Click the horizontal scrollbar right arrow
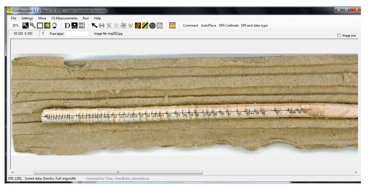Viewport: 368px width, 189px height. pos(356,172)
